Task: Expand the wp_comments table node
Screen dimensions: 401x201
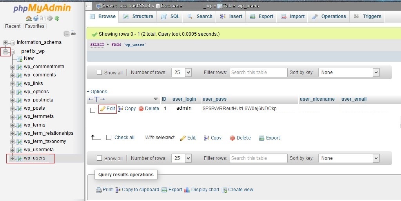Action: pyautogui.click(x=12, y=76)
